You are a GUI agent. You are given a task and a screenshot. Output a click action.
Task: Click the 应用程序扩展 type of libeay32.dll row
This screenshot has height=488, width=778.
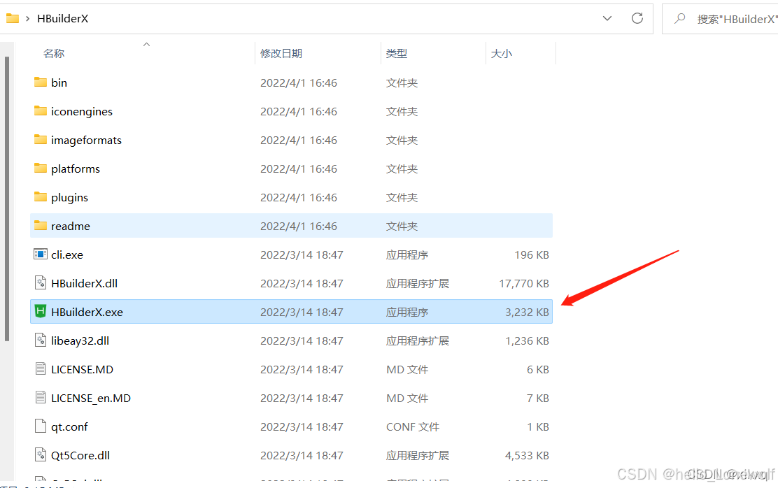coord(417,340)
